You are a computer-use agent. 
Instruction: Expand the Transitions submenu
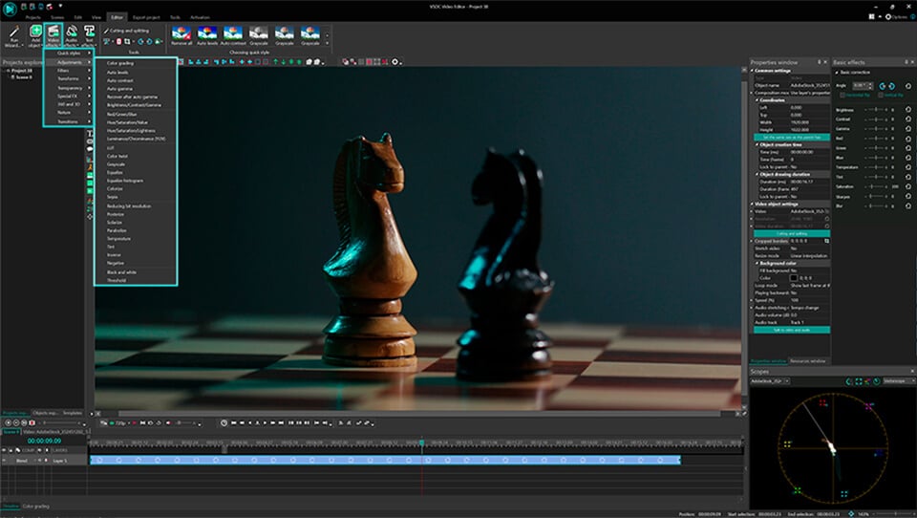pos(69,121)
